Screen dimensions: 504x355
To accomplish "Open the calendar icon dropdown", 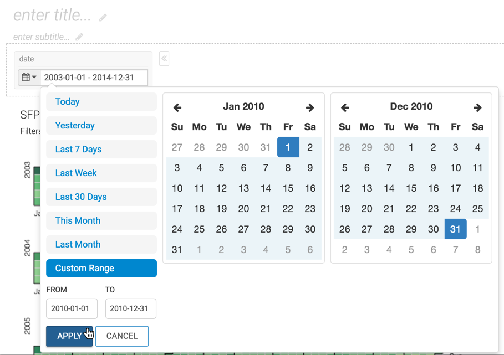I will coord(29,78).
